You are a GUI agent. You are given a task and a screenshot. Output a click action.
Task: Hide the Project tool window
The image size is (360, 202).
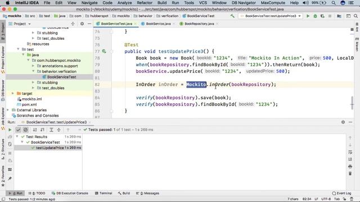[x=89, y=24]
